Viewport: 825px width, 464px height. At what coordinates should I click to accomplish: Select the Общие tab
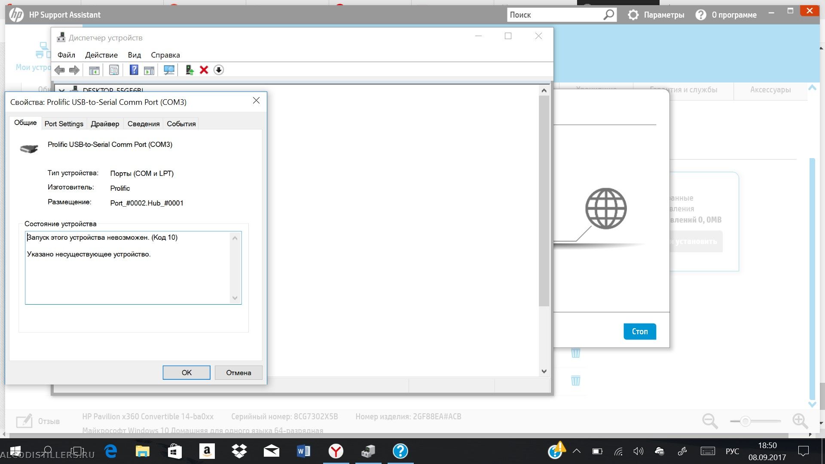pyautogui.click(x=25, y=123)
